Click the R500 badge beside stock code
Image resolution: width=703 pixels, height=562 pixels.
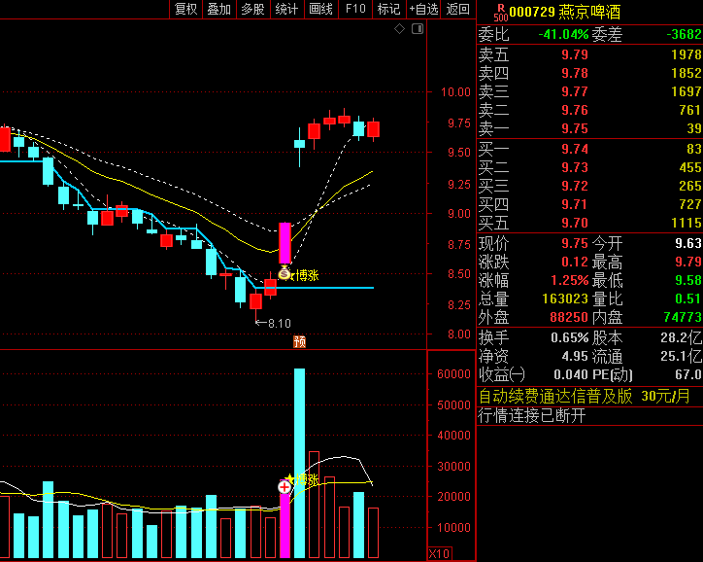(x=501, y=13)
